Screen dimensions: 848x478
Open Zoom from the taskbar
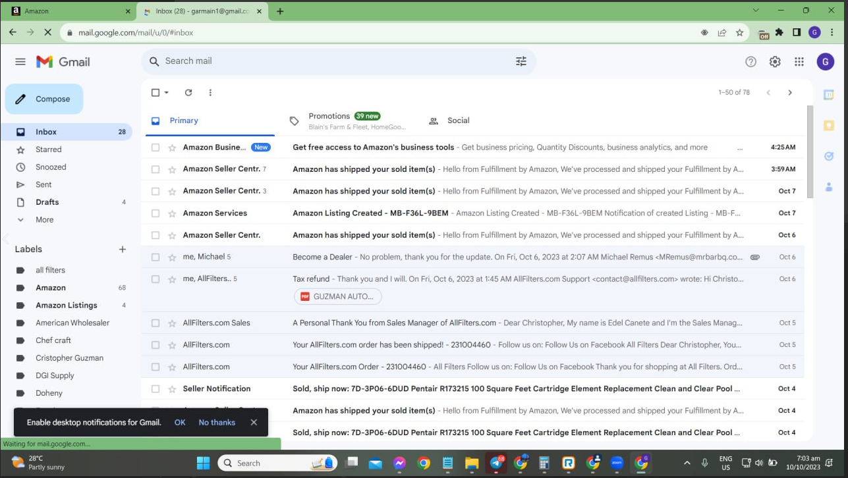pyautogui.click(x=617, y=463)
